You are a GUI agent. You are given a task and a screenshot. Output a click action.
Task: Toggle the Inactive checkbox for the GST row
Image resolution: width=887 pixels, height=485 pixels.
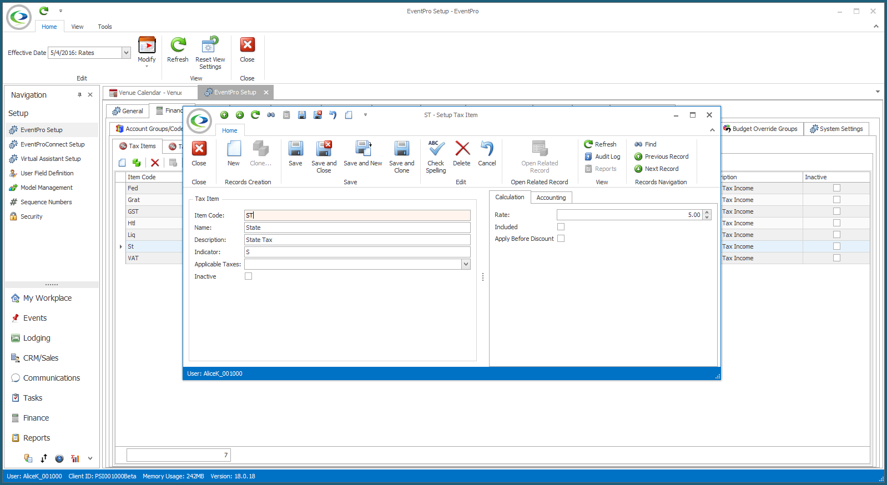click(836, 211)
